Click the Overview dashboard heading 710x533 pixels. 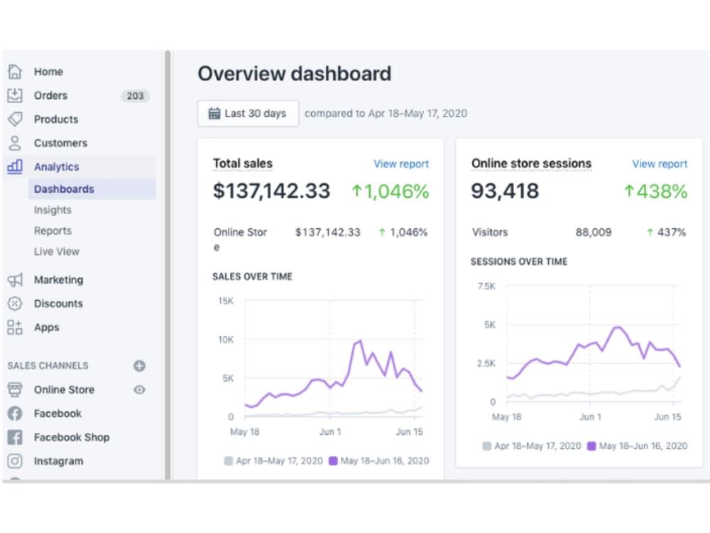point(295,74)
